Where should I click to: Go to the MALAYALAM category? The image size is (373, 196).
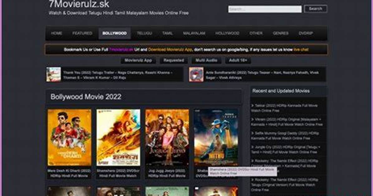pyautogui.click(x=194, y=33)
